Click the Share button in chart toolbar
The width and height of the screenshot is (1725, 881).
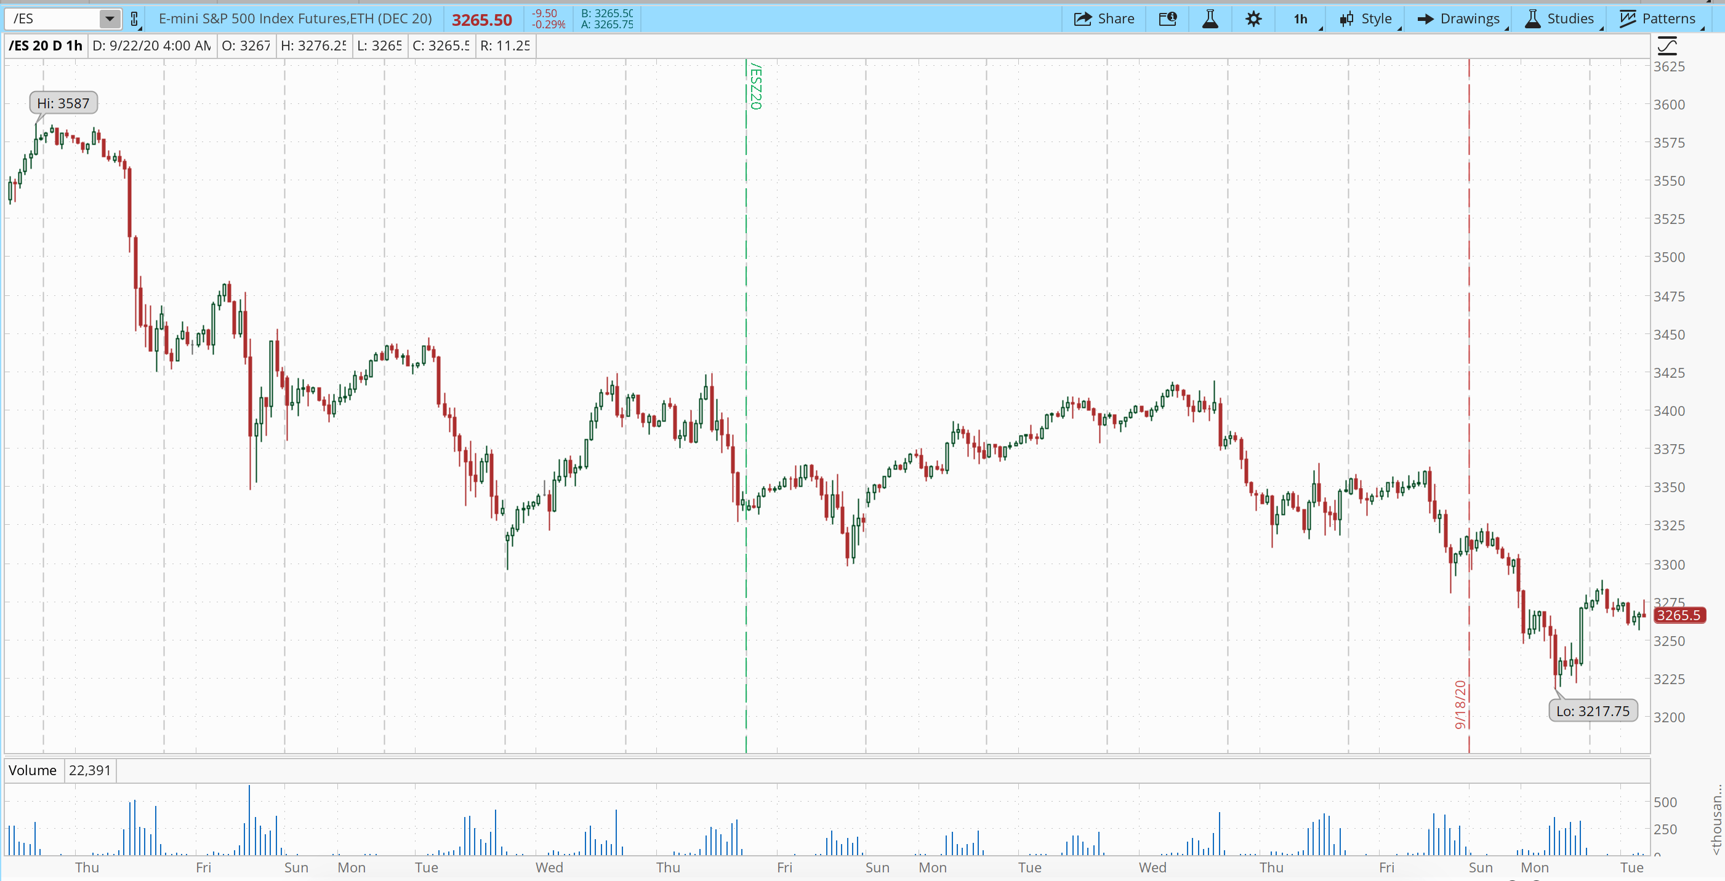coord(1104,18)
